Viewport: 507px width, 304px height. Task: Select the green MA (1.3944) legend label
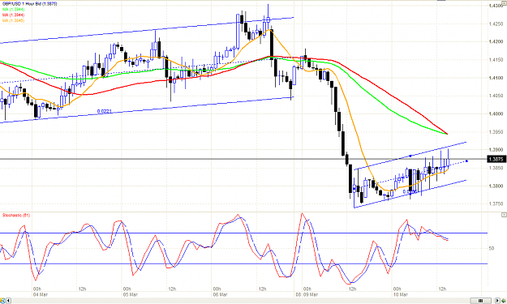tap(13, 10)
